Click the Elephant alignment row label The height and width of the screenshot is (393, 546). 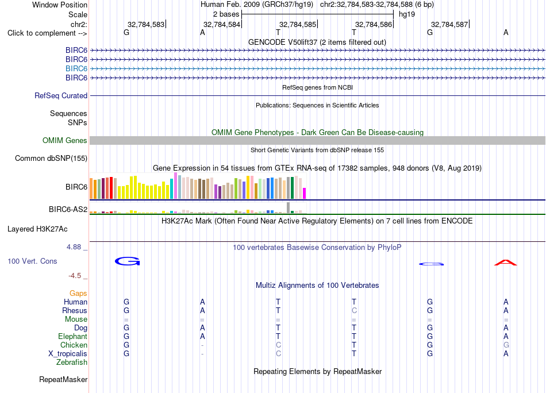pyautogui.click(x=72, y=336)
